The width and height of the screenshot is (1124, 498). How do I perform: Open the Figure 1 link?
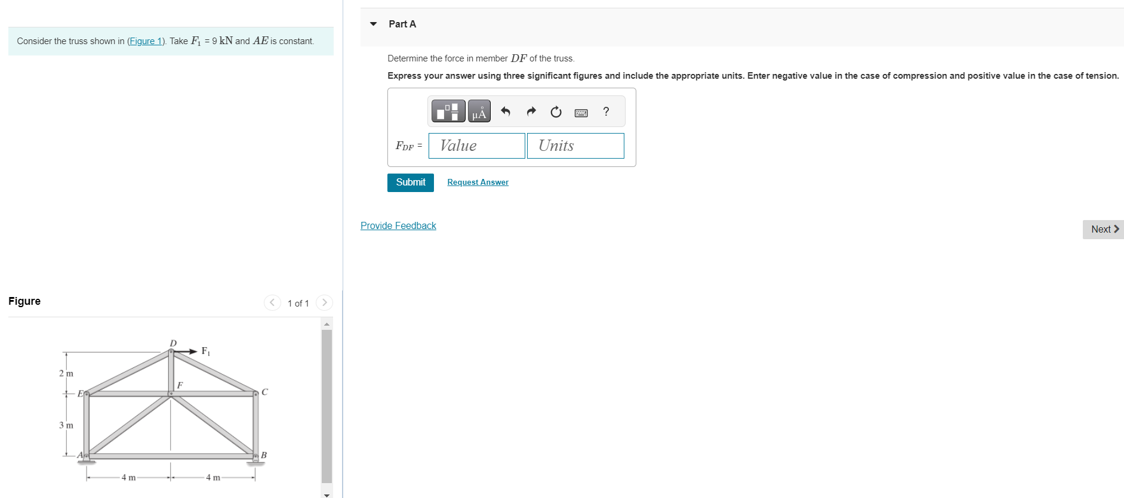[144, 41]
